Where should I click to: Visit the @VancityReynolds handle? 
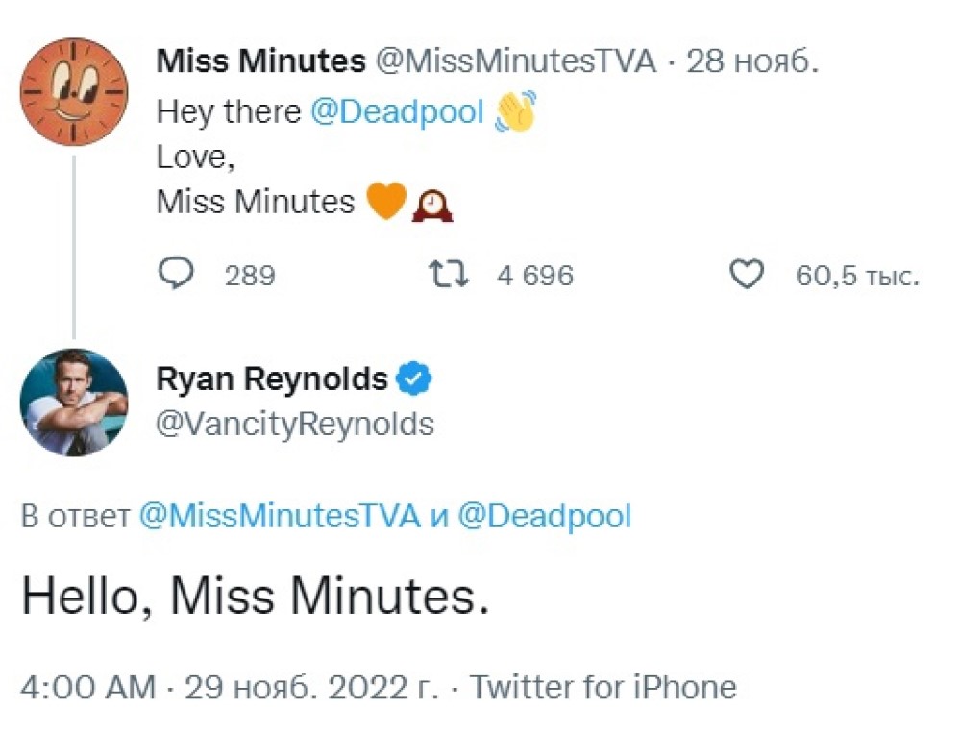(x=295, y=424)
